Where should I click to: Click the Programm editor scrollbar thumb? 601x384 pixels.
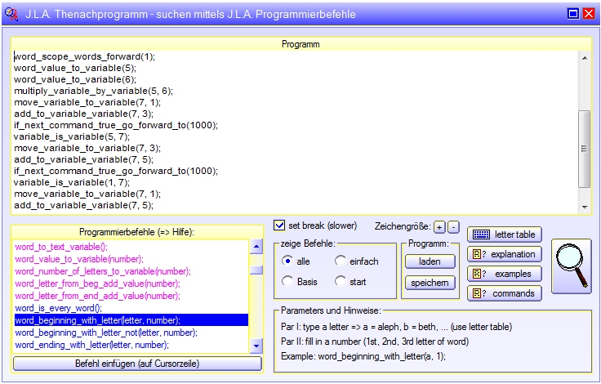[584, 149]
